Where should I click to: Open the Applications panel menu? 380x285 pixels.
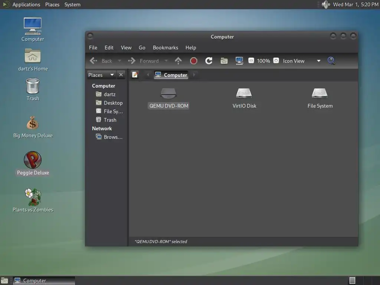click(x=26, y=4)
